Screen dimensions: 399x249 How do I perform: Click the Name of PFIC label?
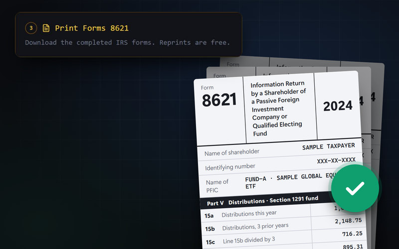[217, 186]
